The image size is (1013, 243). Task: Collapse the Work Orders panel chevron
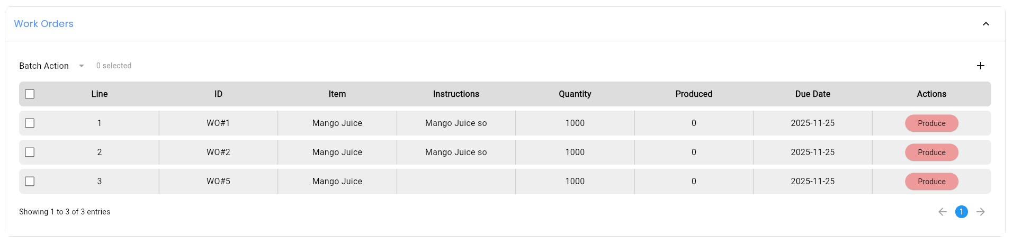985,24
